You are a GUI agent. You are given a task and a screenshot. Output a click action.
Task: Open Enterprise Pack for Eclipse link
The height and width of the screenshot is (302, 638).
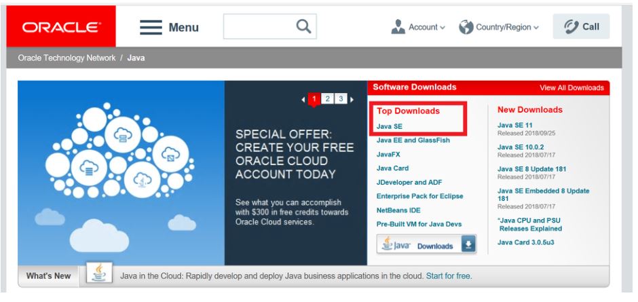419,195
